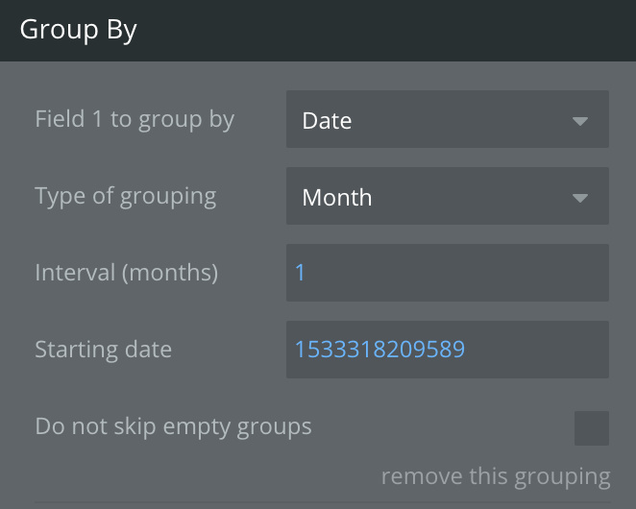Focus the Interval (months) input field
636x509 pixels.
447,273
